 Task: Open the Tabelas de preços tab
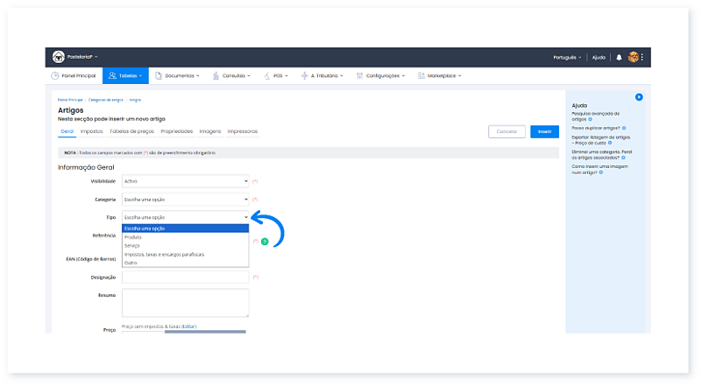click(131, 131)
